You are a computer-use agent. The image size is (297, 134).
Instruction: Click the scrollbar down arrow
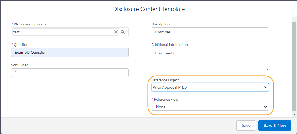(294, 114)
